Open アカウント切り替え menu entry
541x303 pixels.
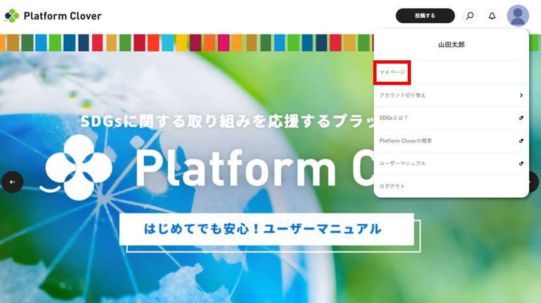[451, 95]
